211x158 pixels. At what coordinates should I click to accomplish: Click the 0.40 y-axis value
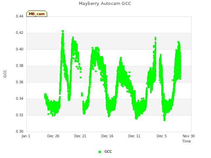tap(19, 49)
